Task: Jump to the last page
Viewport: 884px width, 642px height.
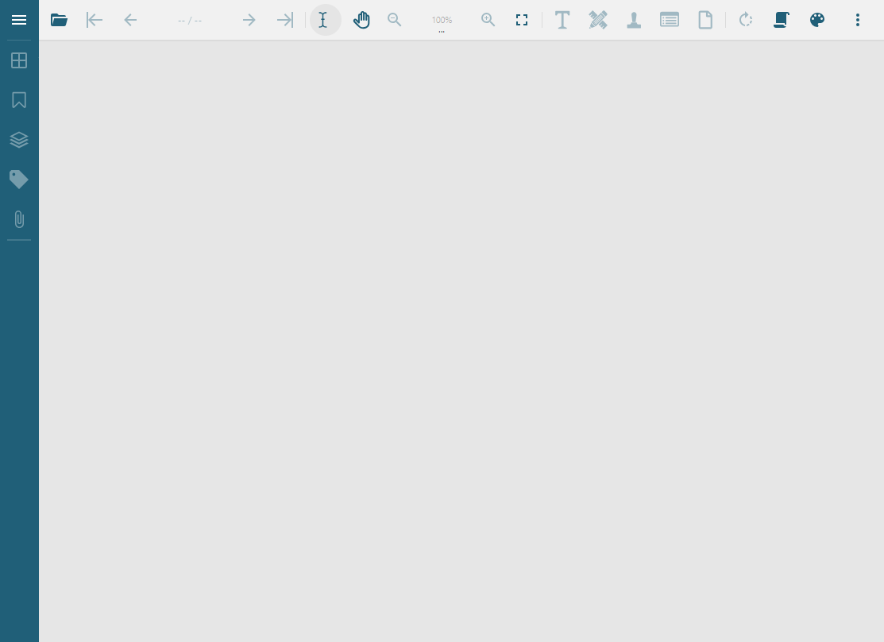Action: pos(284,20)
